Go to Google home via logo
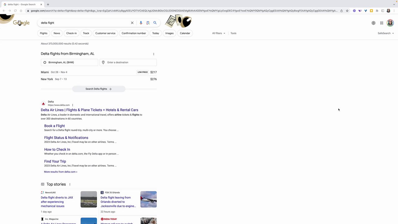The height and width of the screenshot is (224, 398). (x=21, y=23)
